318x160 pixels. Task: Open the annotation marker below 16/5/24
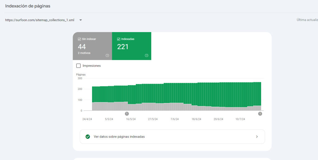point(127,114)
